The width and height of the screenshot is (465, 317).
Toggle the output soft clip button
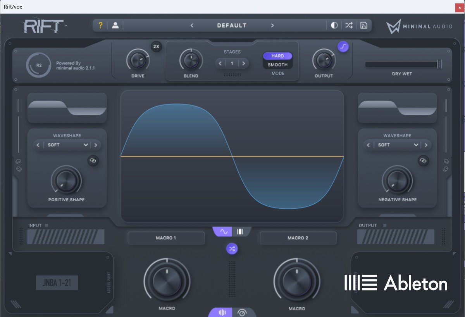point(343,47)
